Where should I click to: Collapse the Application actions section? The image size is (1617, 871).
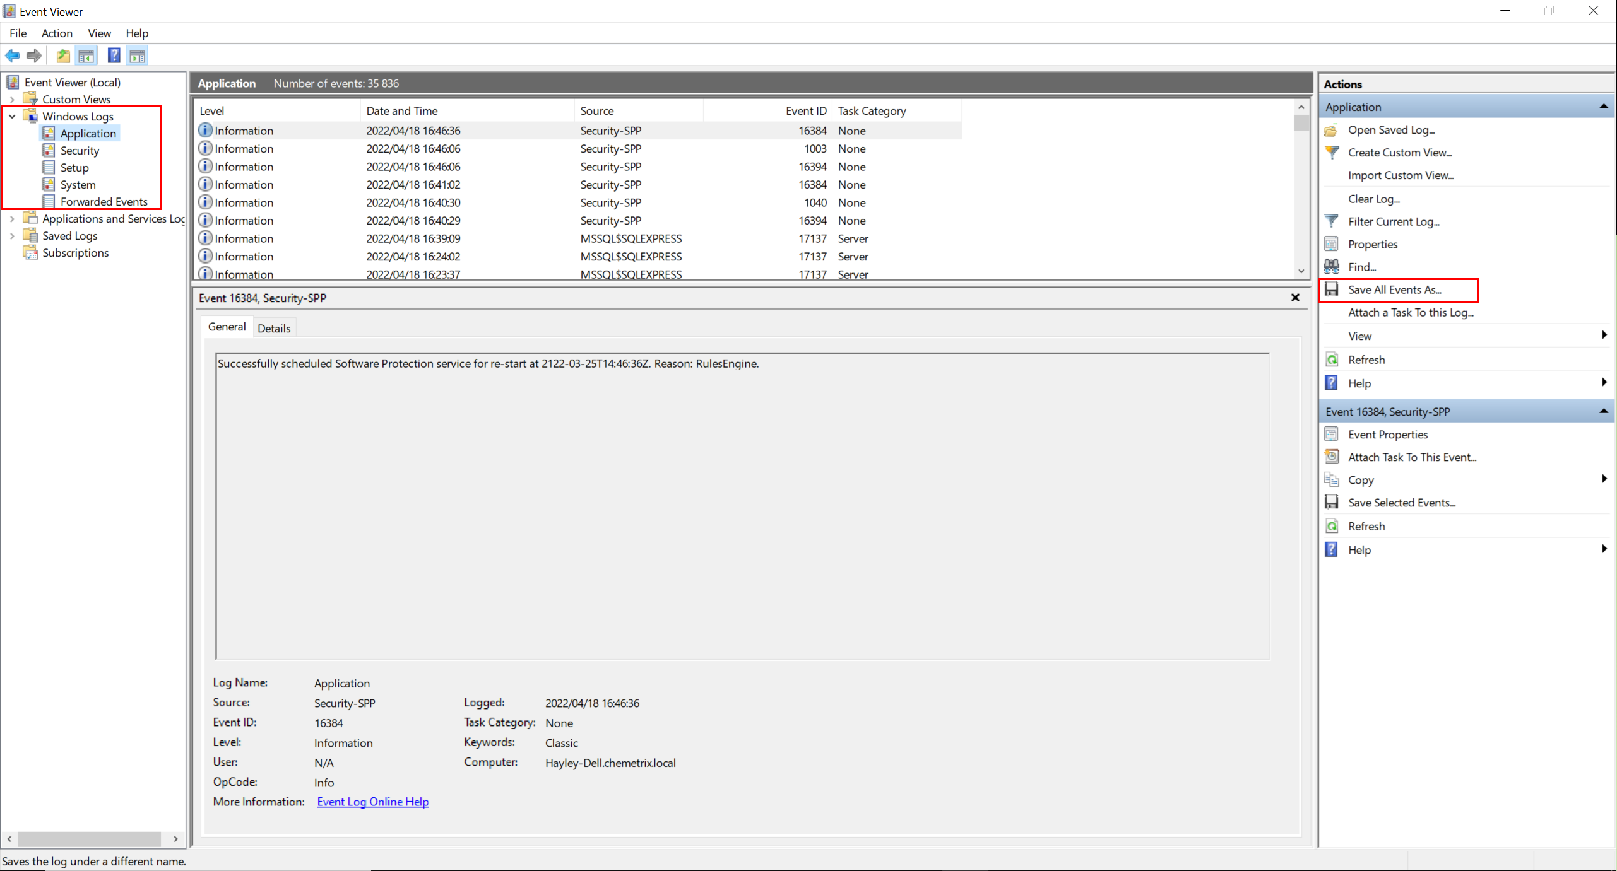(x=1603, y=107)
